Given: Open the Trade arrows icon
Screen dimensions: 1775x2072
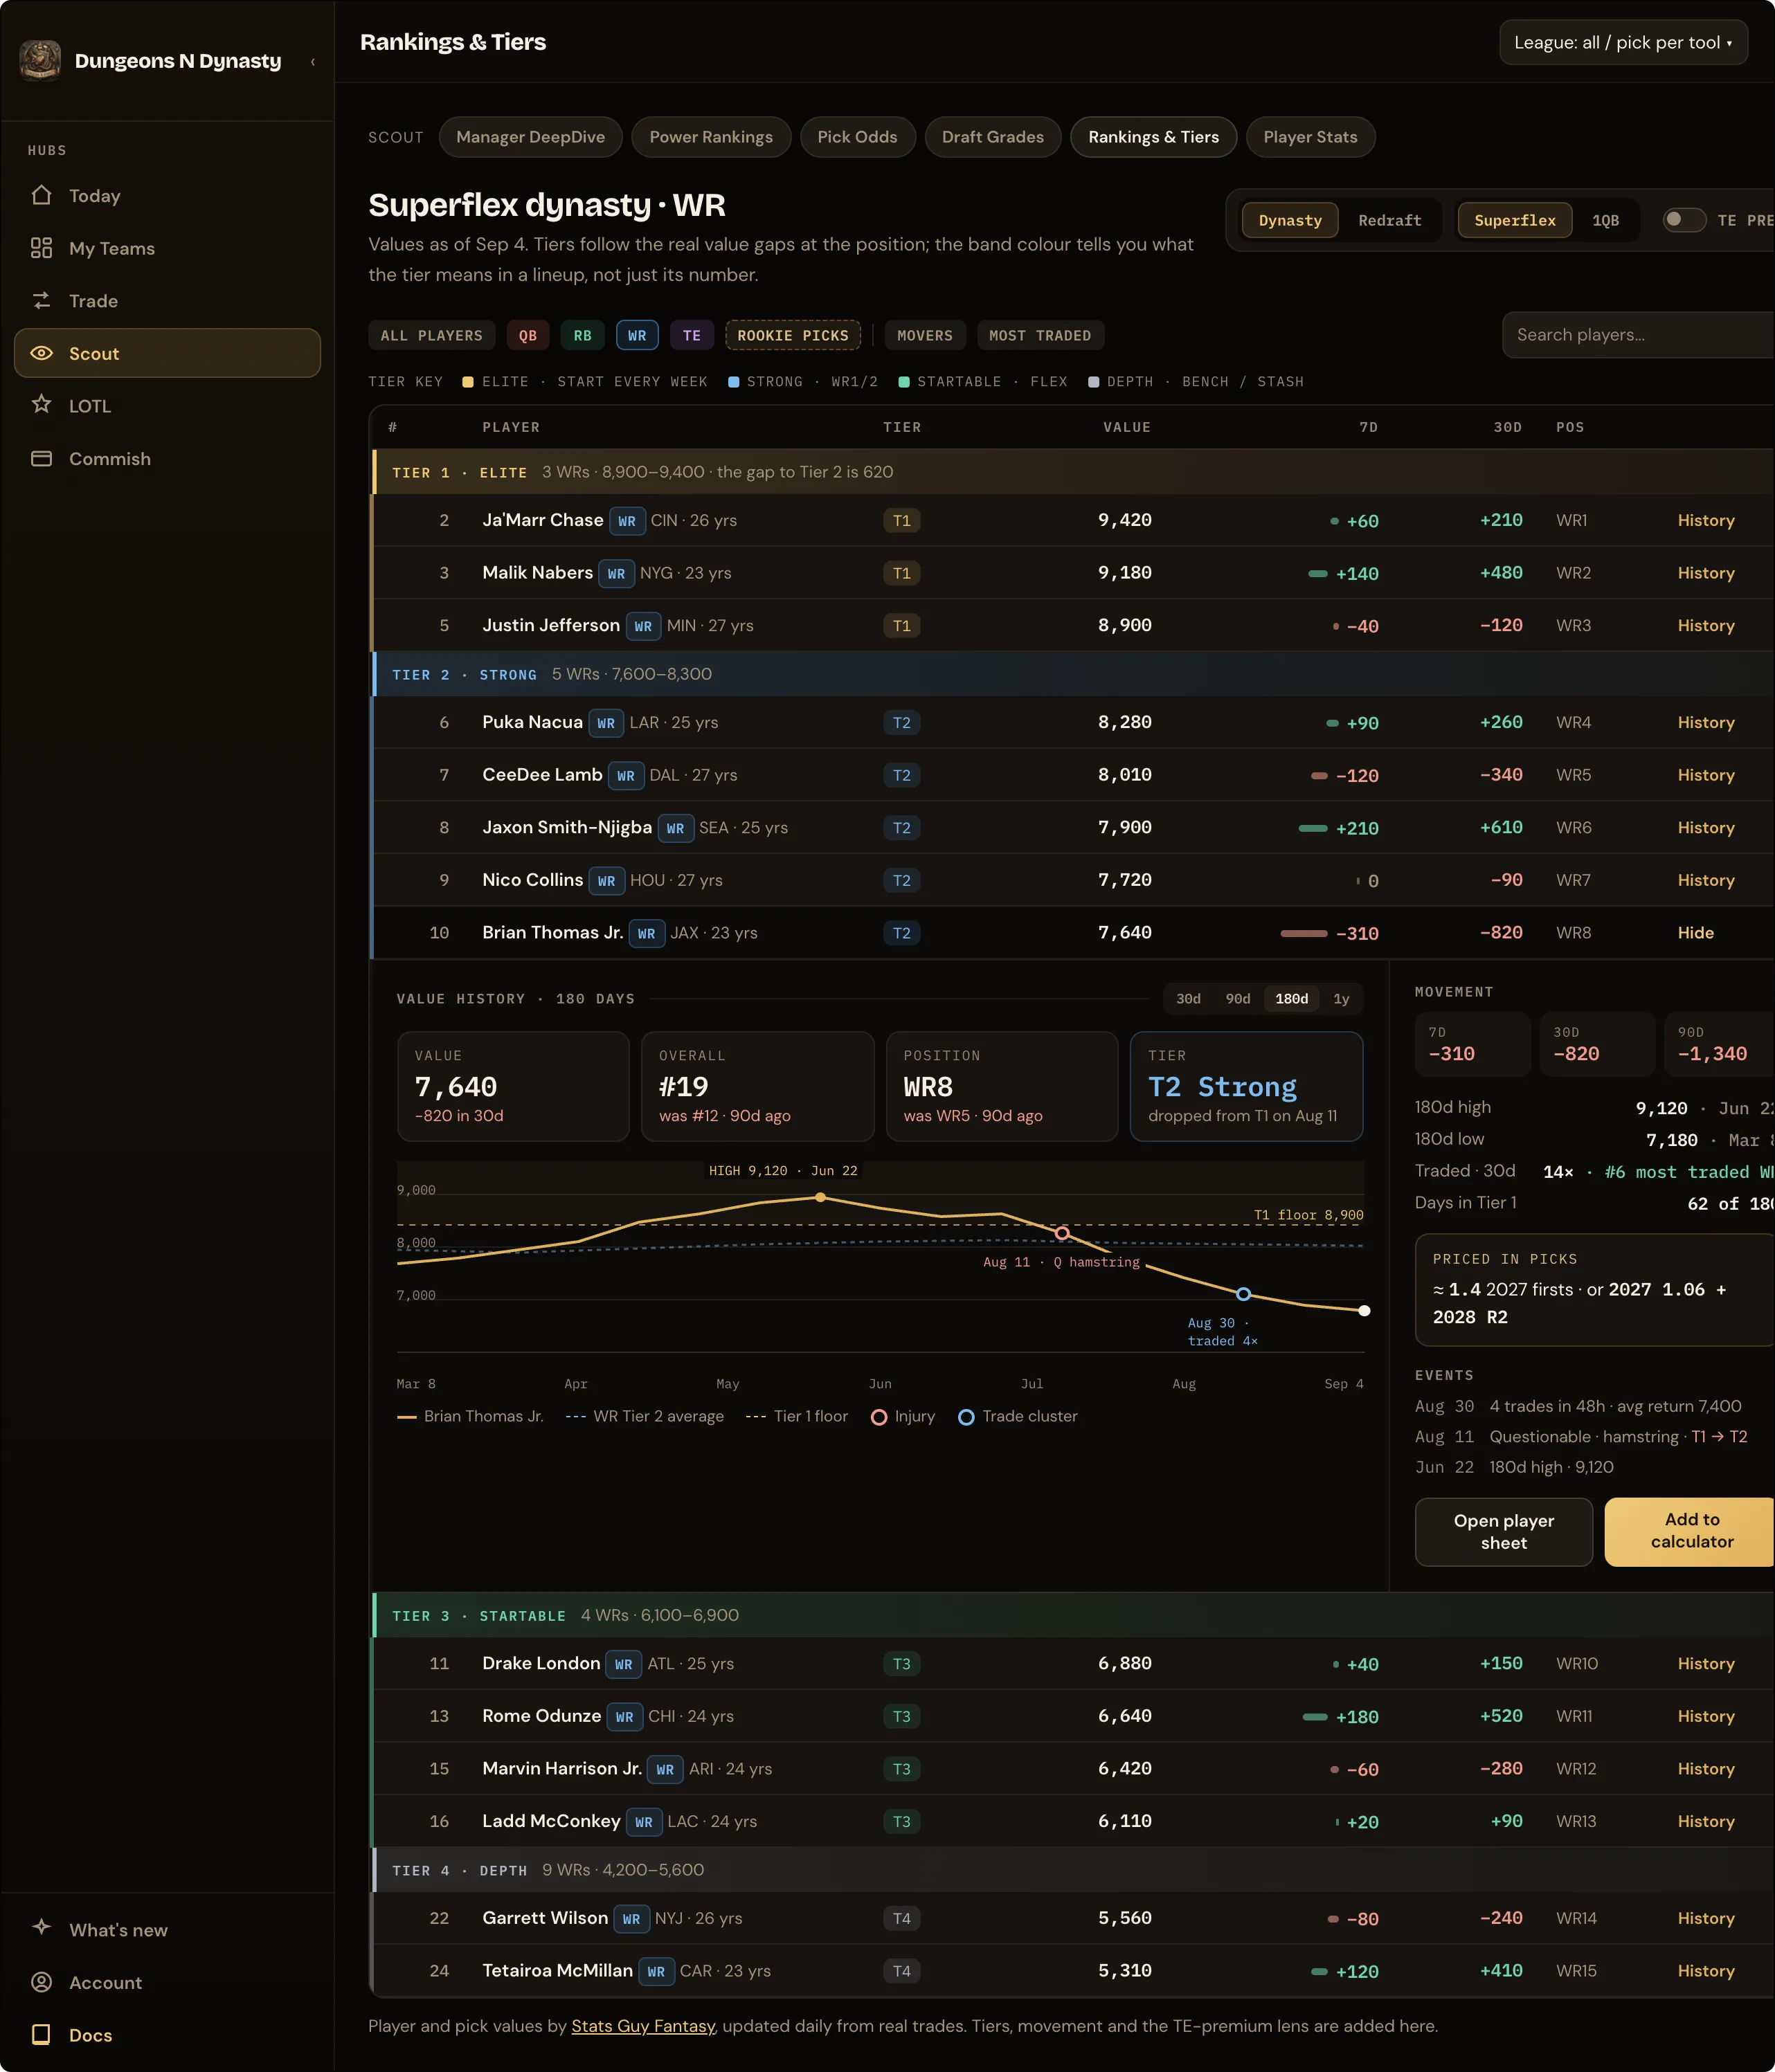Looking at the screenshot, I should tap(41, 300).
